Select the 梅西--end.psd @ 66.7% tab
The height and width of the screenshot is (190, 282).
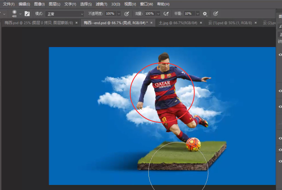(116, 23)
